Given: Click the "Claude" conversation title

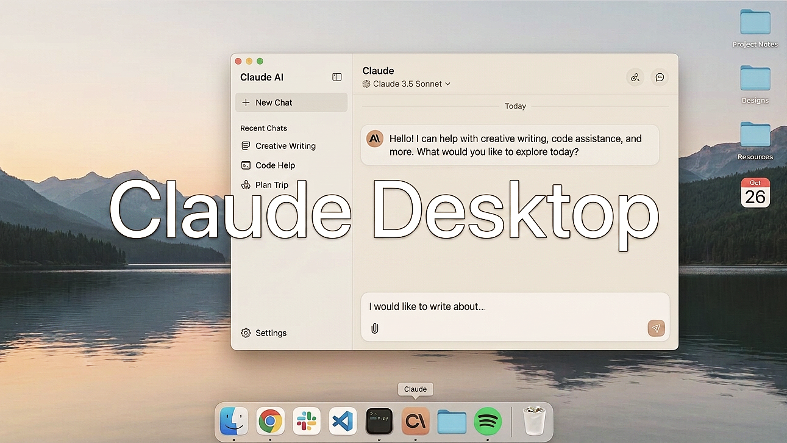Looking at the screenshot, I should pos(378,71).
